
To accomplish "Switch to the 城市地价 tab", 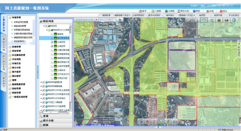I will (x=170, y=15).
